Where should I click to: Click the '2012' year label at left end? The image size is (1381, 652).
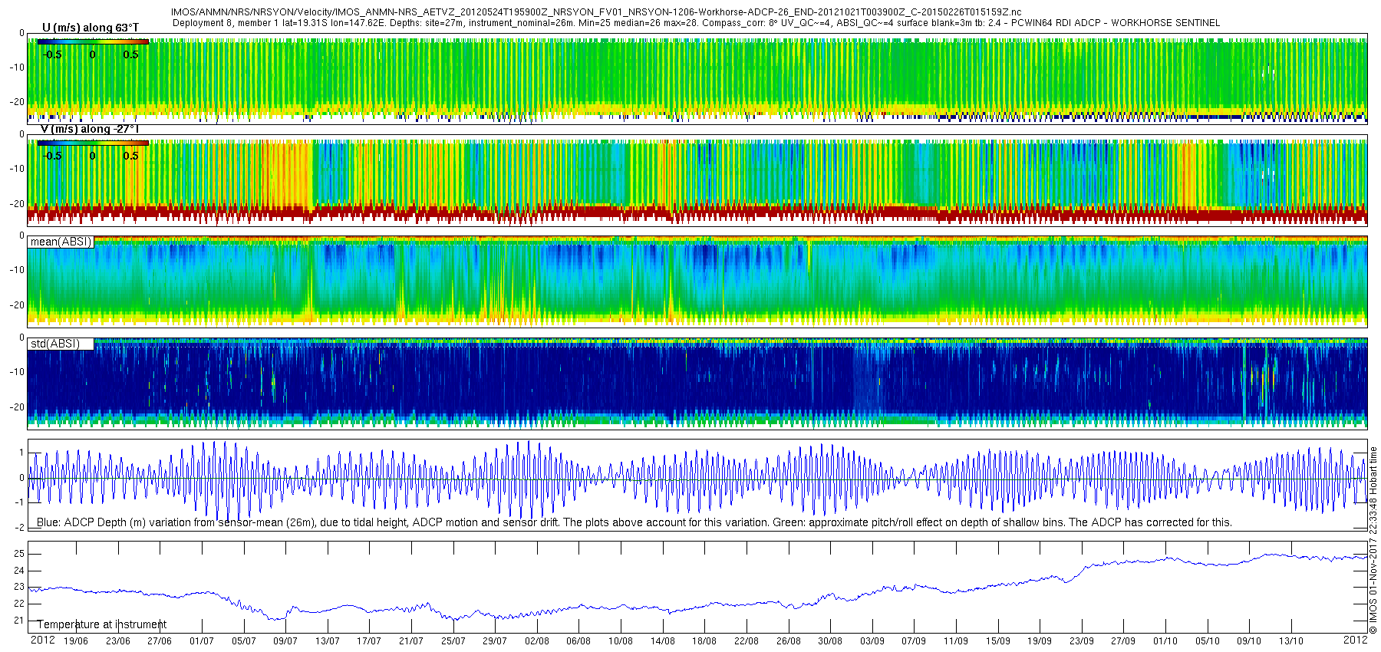[42, 640]
